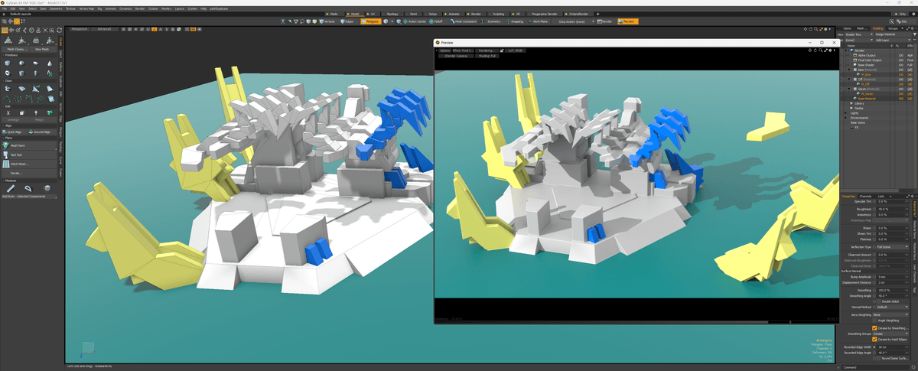Open the Texture menu
This screenshot has height=371, width=918.
click(x=70, y=8)
